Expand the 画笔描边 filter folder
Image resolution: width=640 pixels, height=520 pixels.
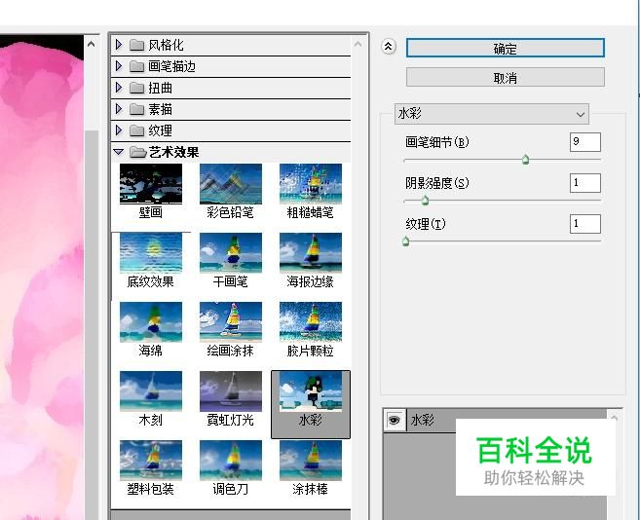tap(119, 65)
